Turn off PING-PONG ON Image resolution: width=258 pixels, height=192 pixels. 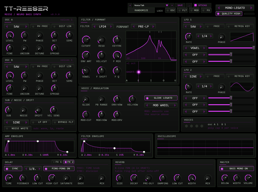coord(59,169)
